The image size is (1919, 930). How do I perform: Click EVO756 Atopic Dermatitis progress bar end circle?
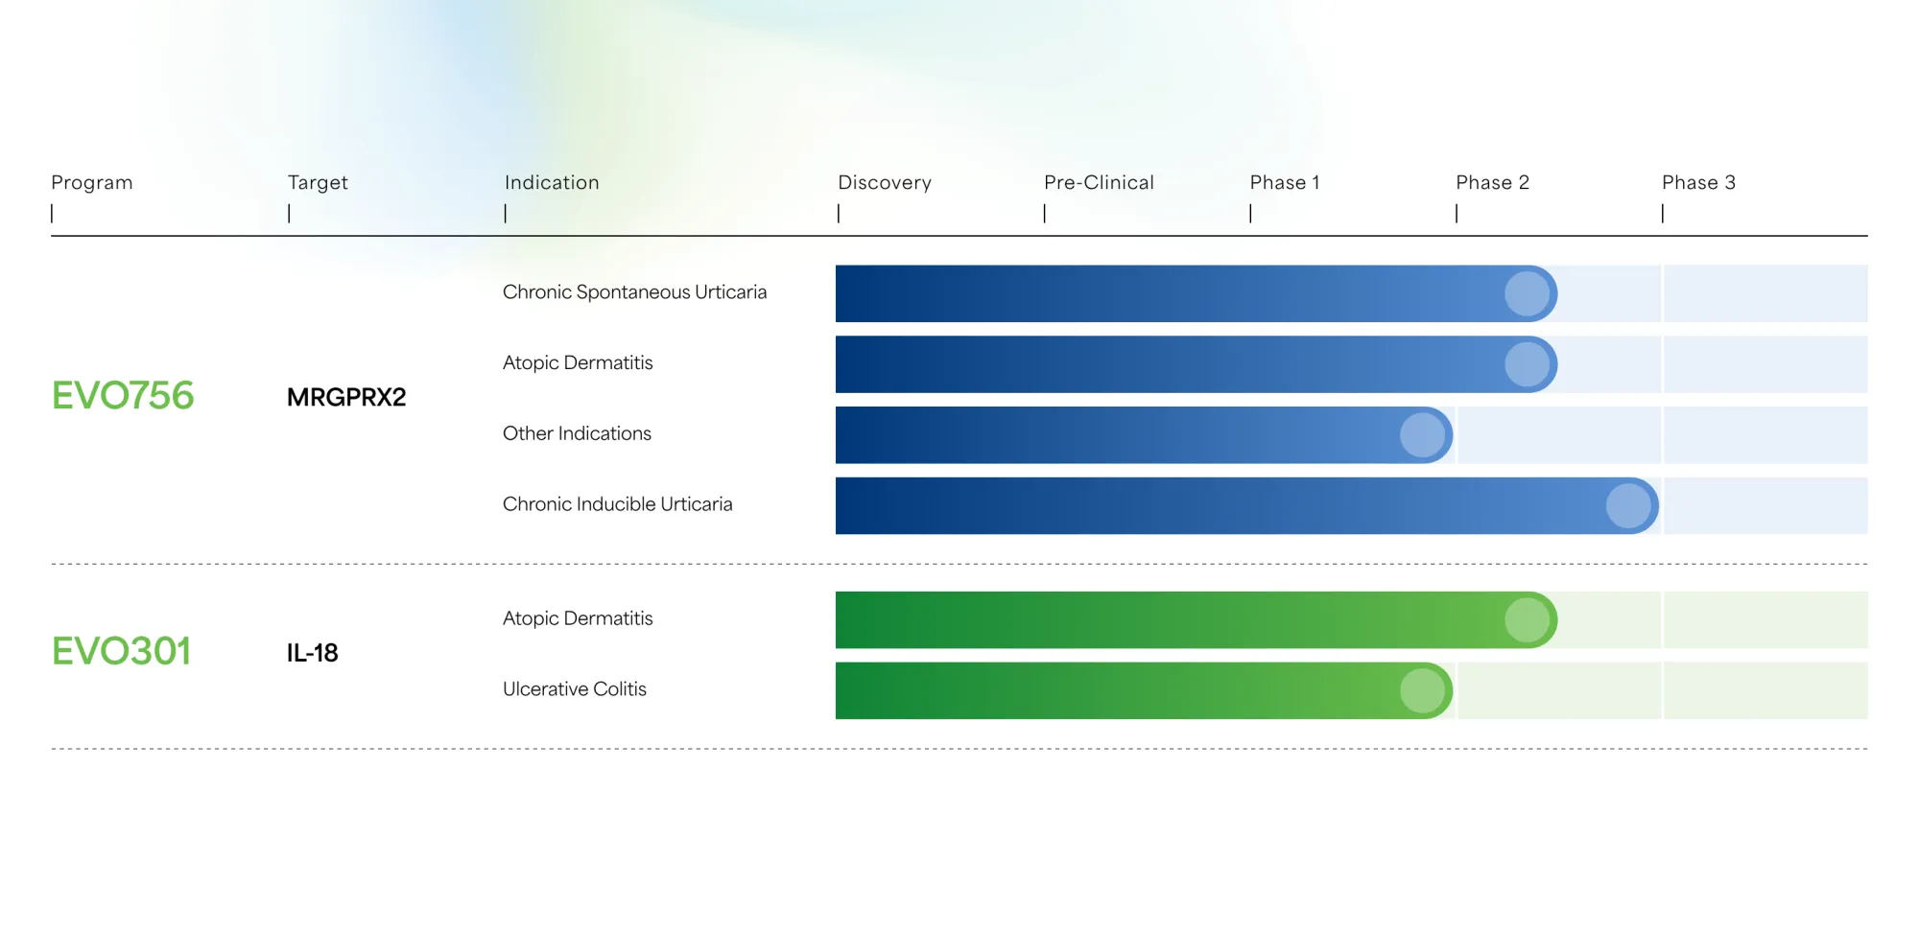1527,364
